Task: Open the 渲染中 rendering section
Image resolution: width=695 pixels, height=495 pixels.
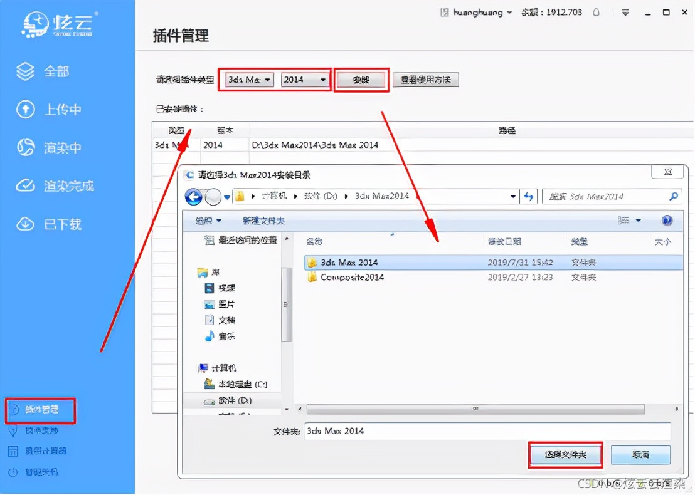Action: pos(49,147)
